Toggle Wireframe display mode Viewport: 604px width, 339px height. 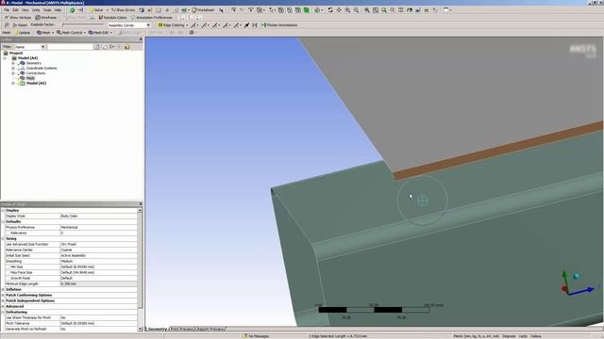46,18
